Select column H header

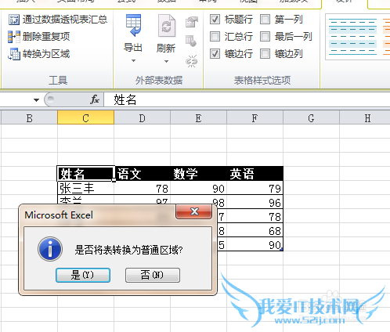[x=365, y=118]
